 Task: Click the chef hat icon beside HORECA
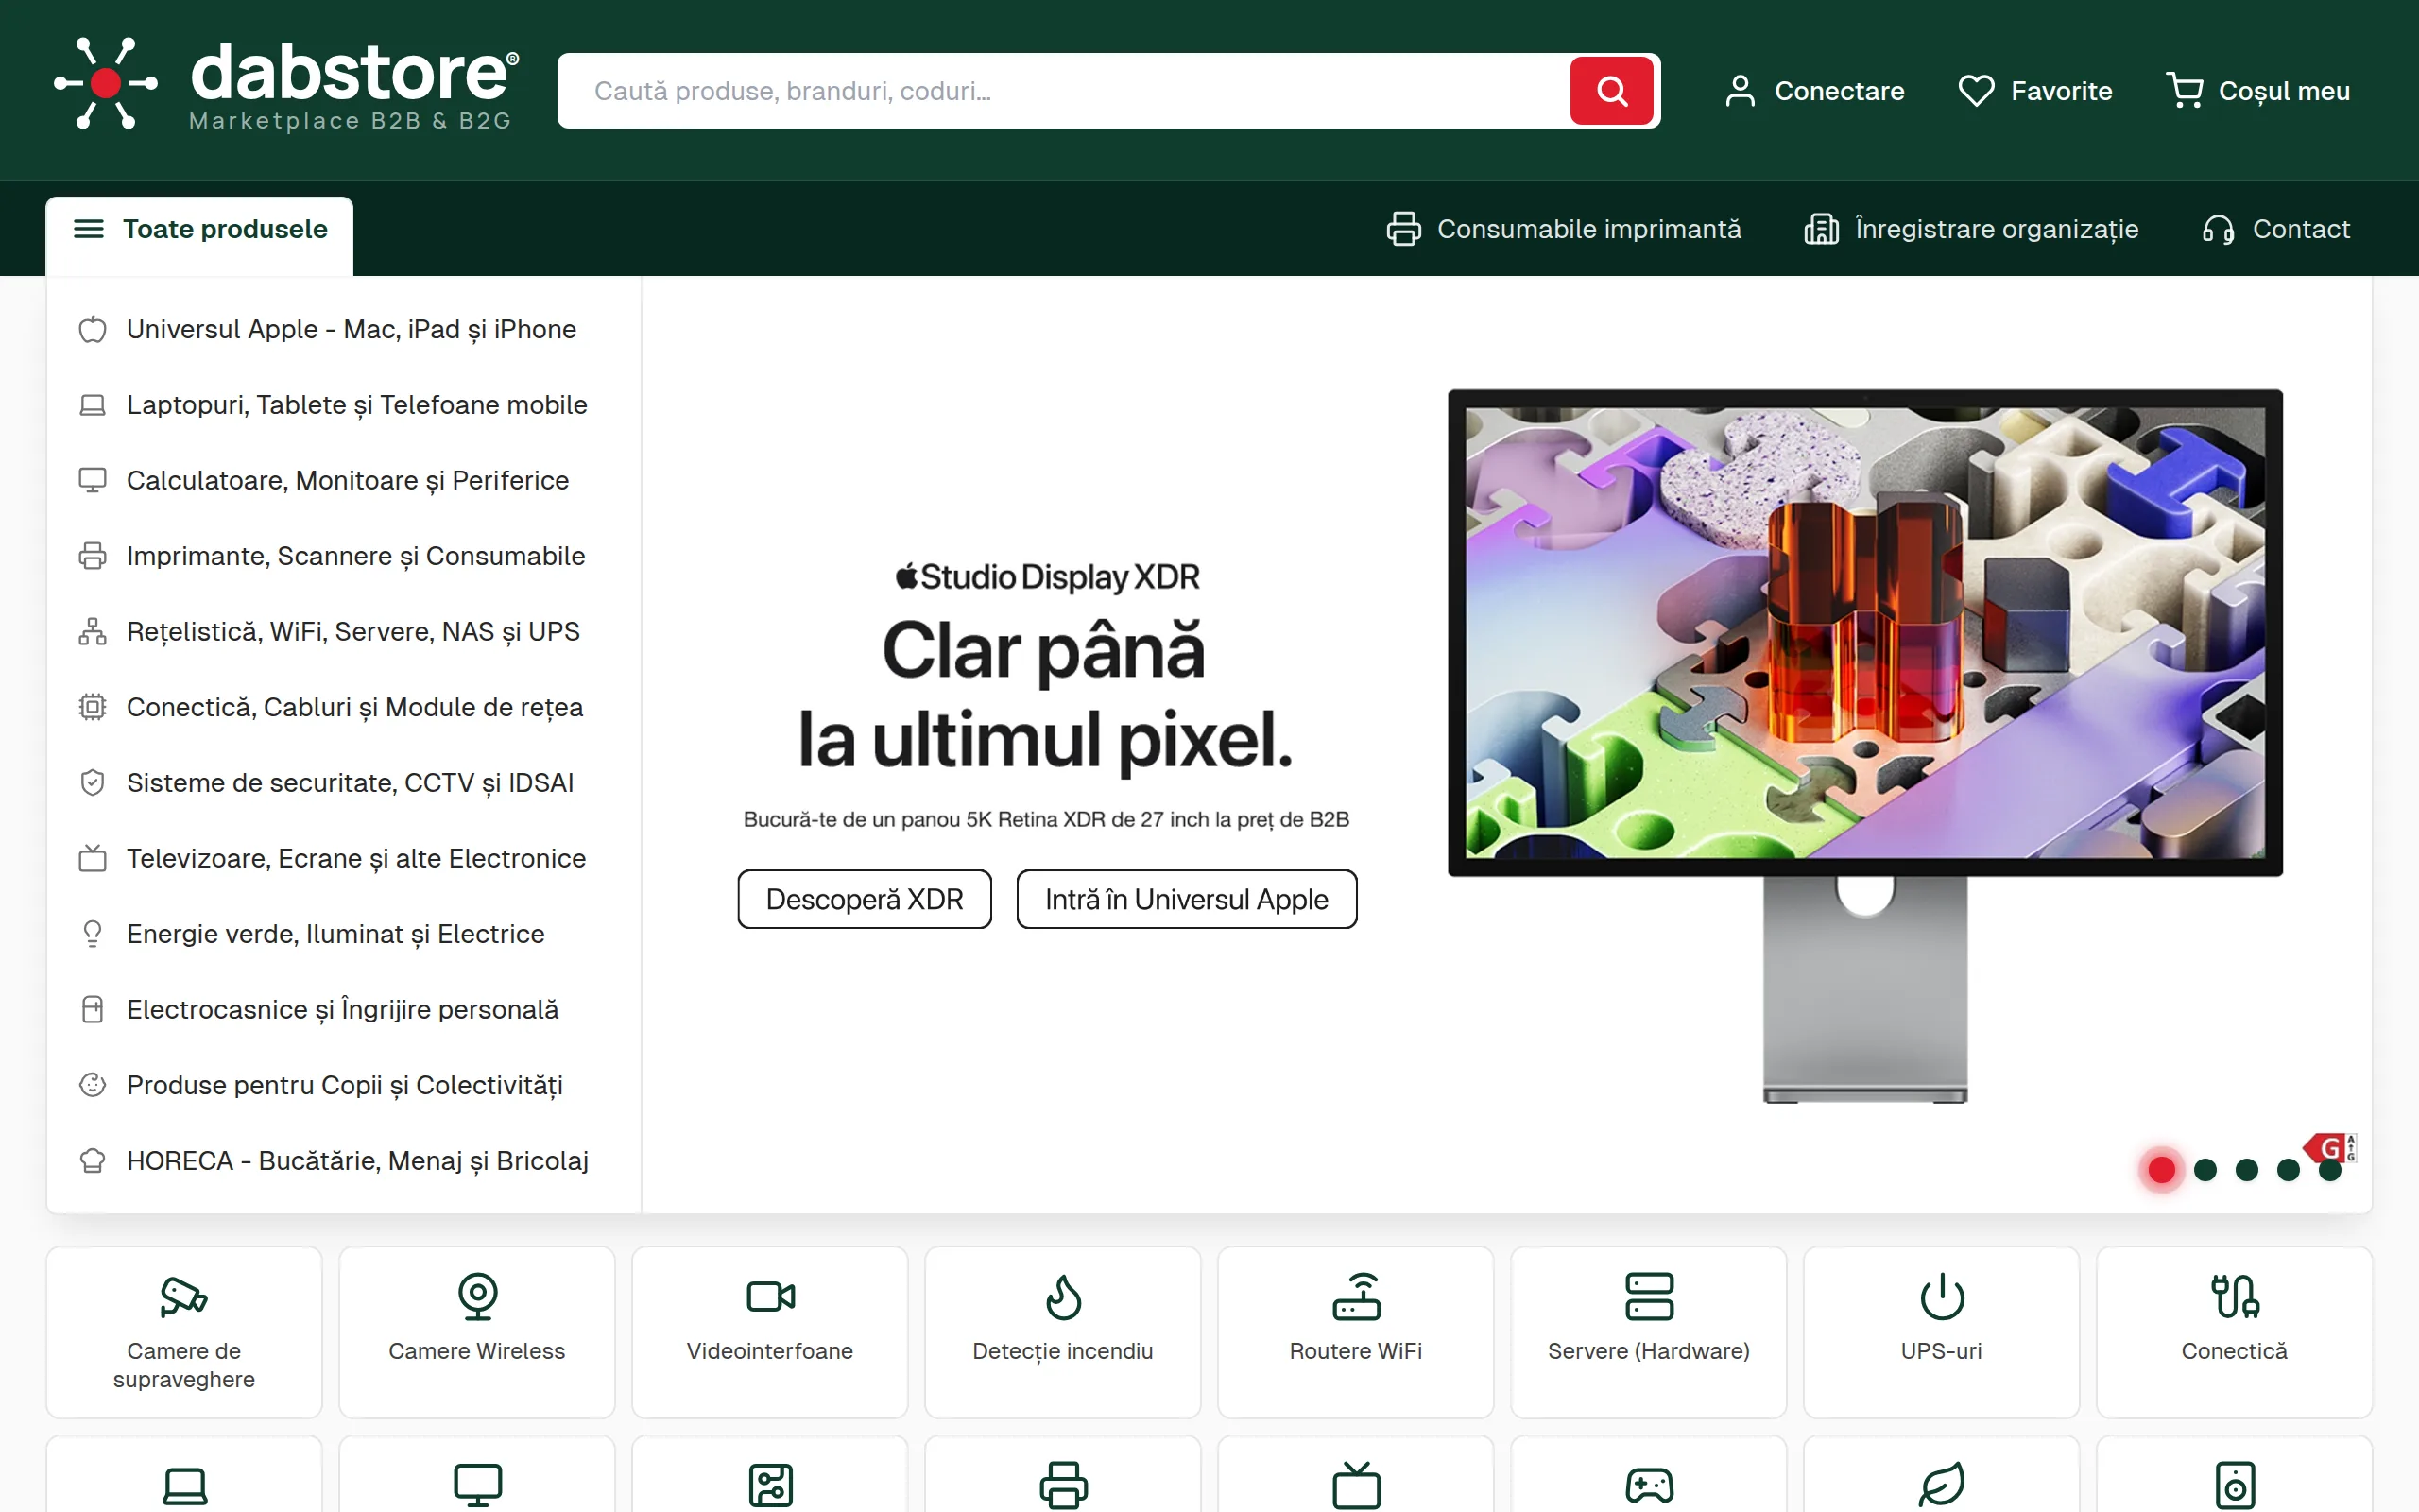click(x=93, y=1161)
